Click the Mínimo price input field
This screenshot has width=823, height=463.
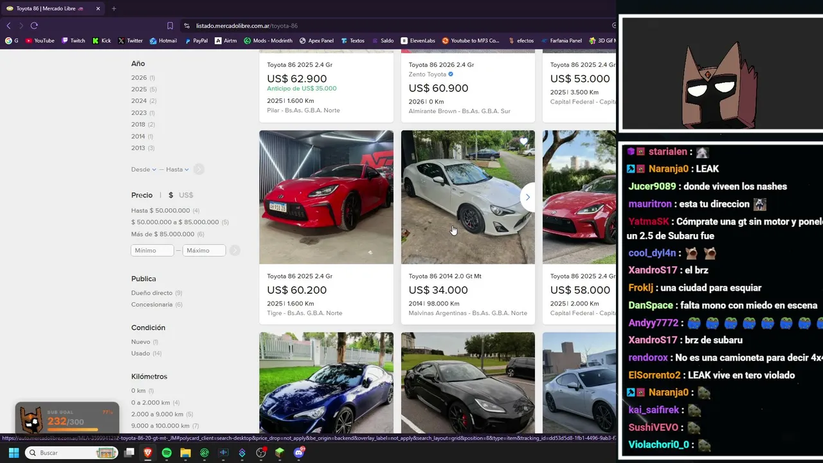152,250
